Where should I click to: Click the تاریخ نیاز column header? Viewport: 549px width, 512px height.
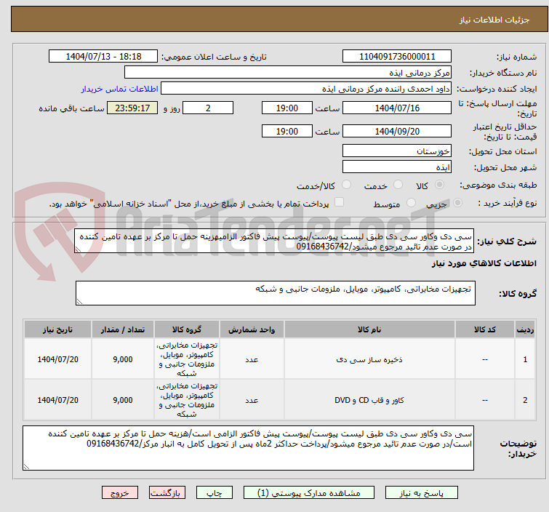tap(57, 329)
